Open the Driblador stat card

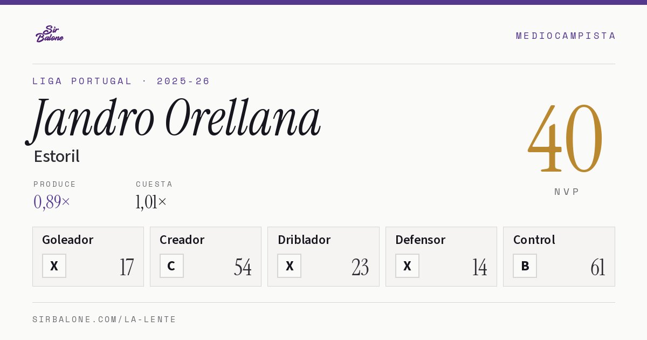[323, 256]
